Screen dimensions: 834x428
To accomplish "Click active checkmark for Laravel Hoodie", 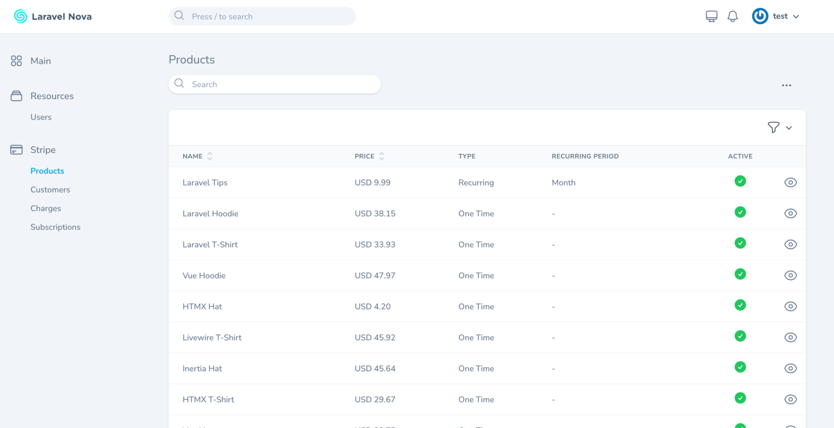I will (x=740, y=212).
